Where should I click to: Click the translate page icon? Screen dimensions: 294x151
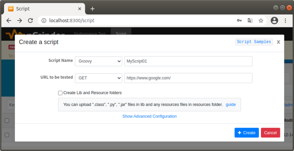coord(250,21)
